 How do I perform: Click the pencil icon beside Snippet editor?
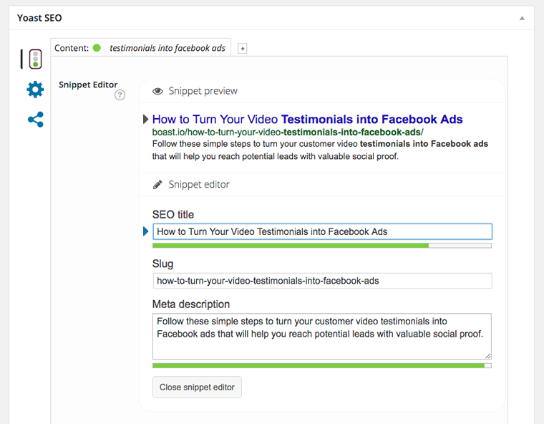pos(157,185)
